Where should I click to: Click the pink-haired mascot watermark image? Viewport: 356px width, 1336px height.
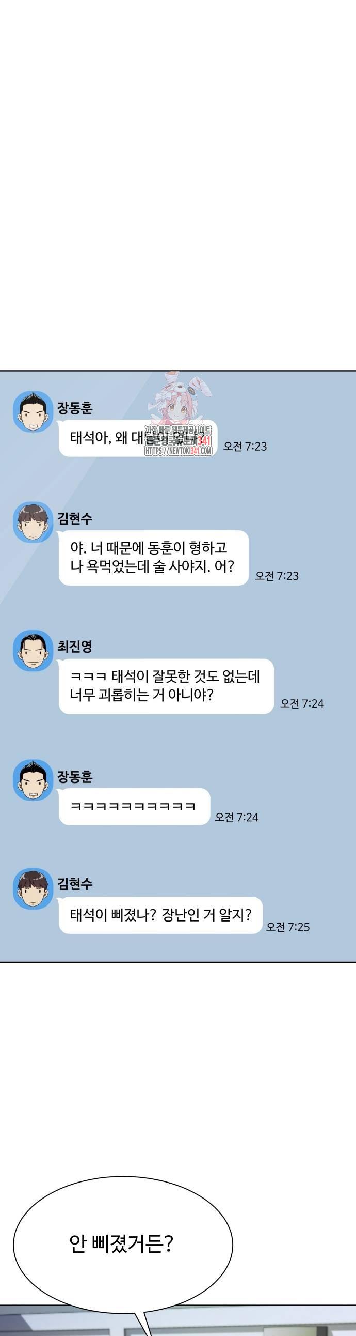pos(178,400)
